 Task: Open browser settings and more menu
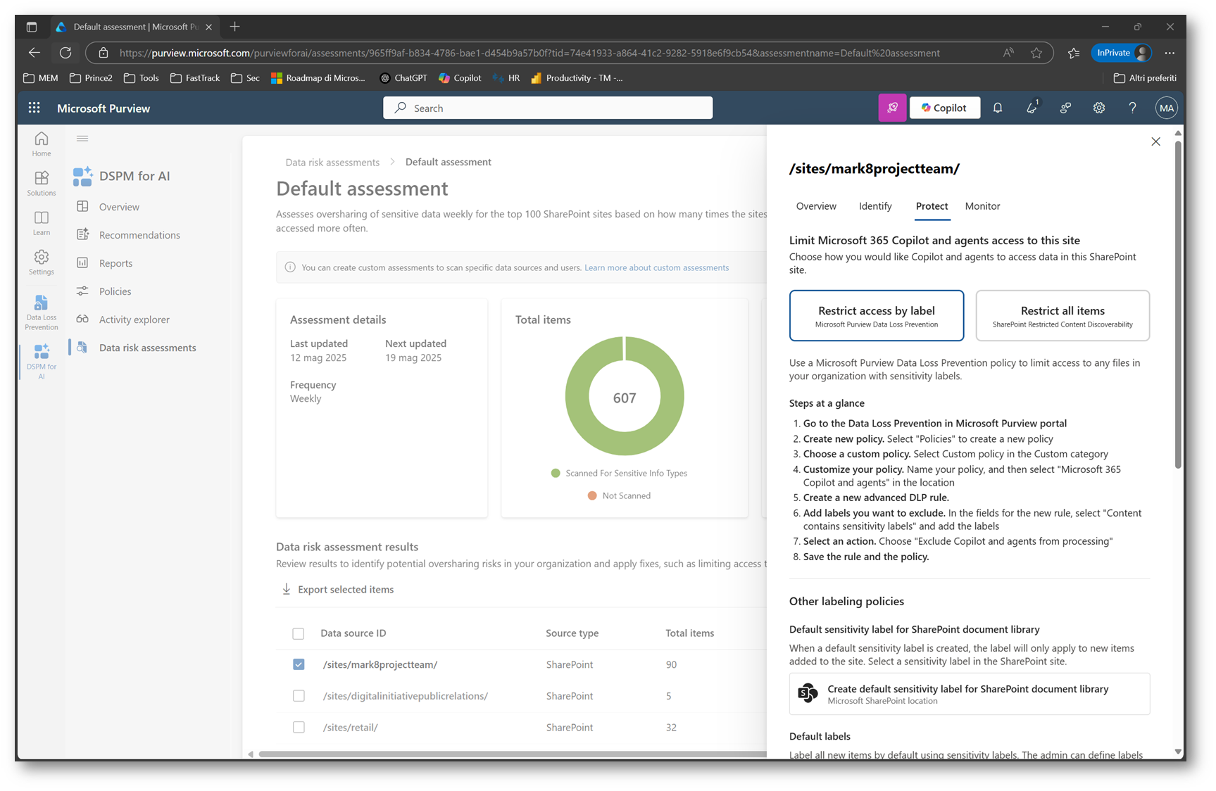point(1170,53)
